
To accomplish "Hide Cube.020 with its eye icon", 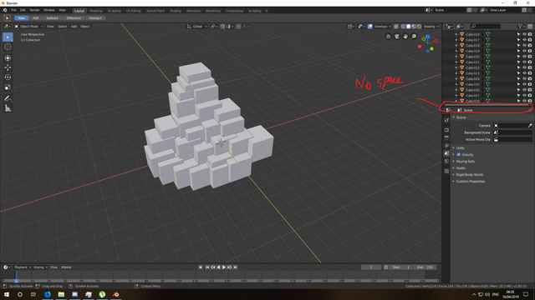I will 524,57.
